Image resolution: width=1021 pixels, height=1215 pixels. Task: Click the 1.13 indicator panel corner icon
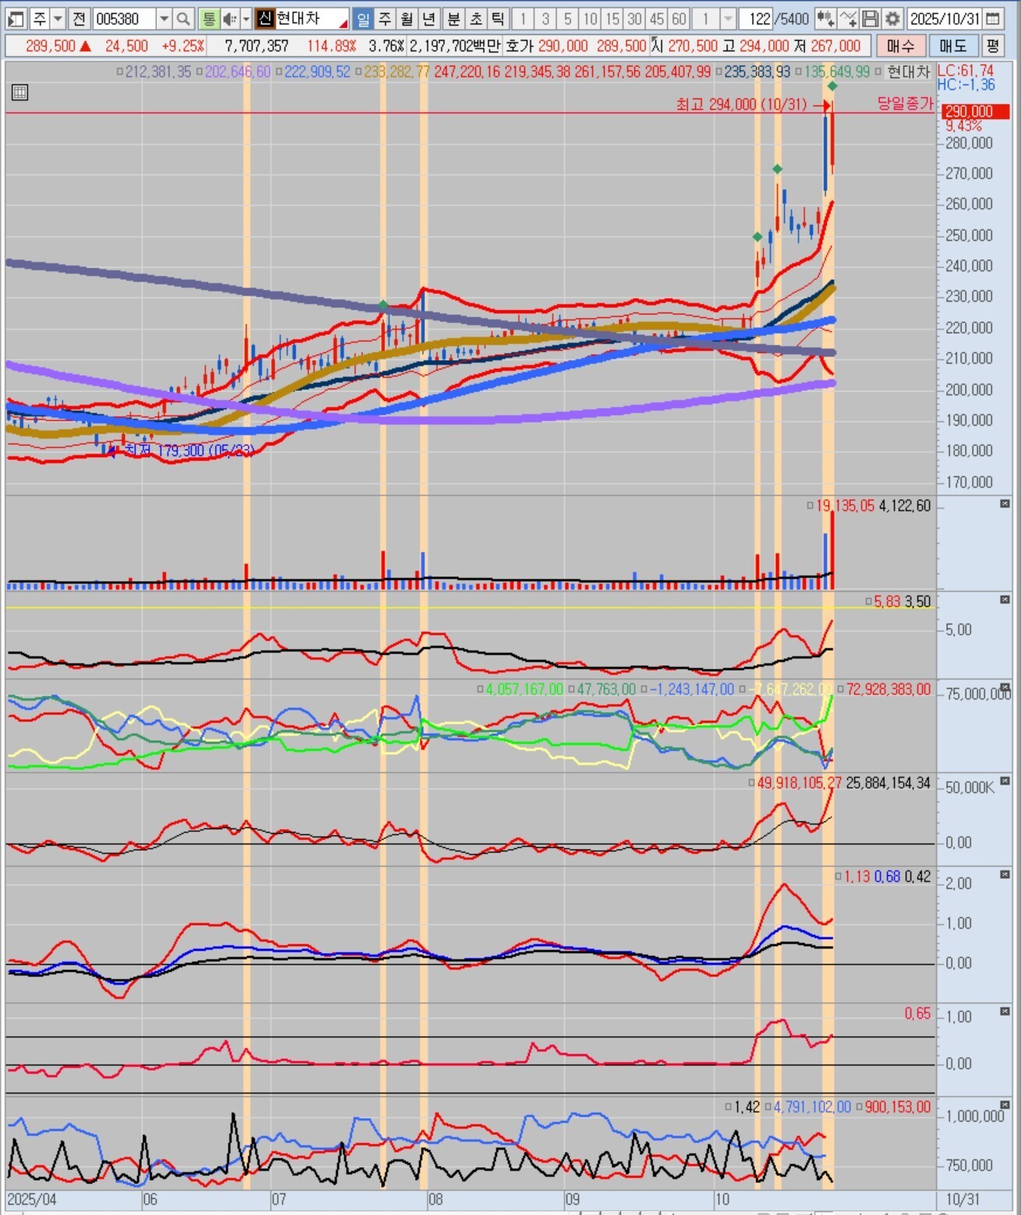point(1005,874)
